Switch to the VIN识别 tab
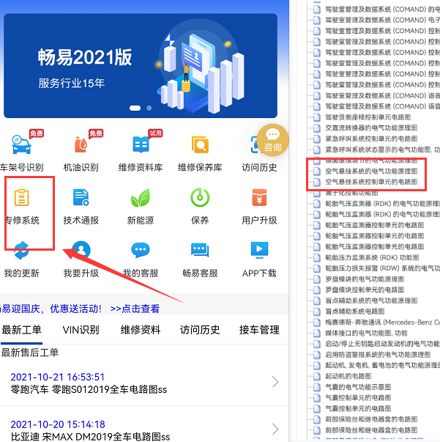The height and width of the screenshot is (442, 440). pyautogui.click(x=81, y=330)
